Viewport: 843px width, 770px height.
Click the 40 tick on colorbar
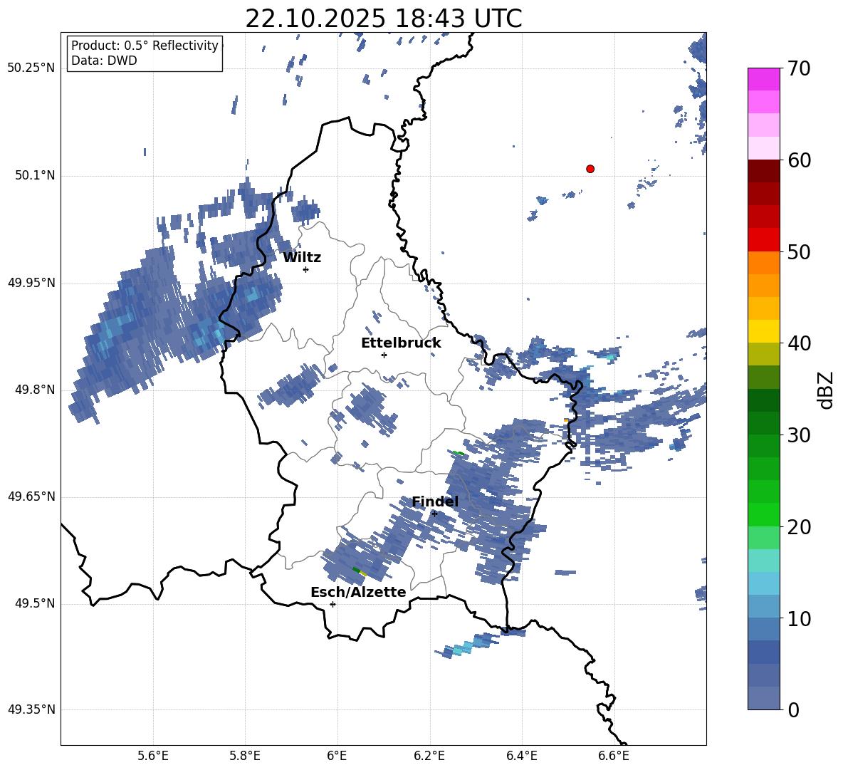[x=799, y=343]
